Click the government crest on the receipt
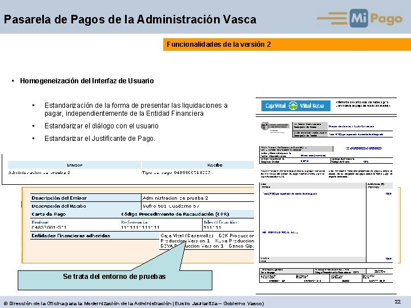The image size is (411, 308). coord(265,126)
